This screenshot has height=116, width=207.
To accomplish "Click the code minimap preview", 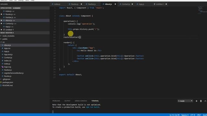I will pos(202,10).
